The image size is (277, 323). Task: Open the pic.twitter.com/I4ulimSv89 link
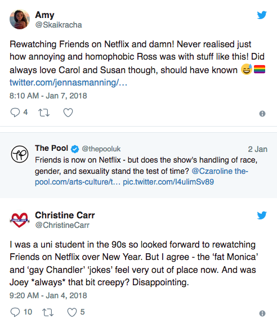(x=168, y=182)
